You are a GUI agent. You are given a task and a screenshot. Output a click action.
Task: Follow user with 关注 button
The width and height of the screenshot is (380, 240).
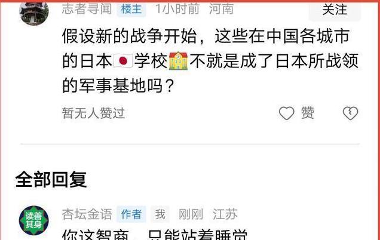335,10
